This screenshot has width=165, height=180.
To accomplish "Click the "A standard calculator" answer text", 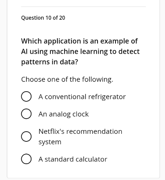I will (73, 159).
